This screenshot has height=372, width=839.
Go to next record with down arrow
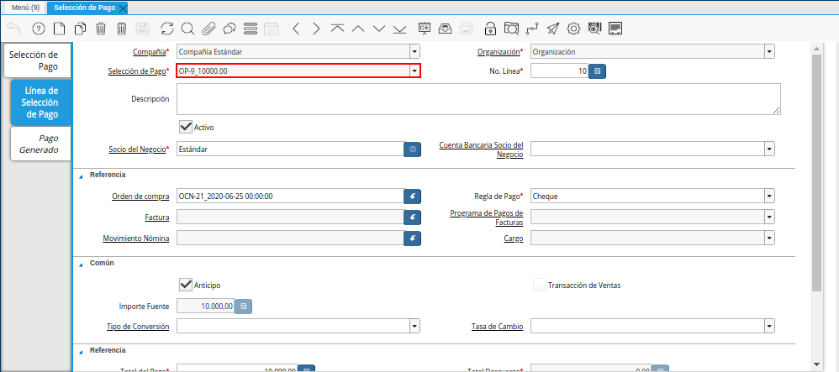coord(379,29)
